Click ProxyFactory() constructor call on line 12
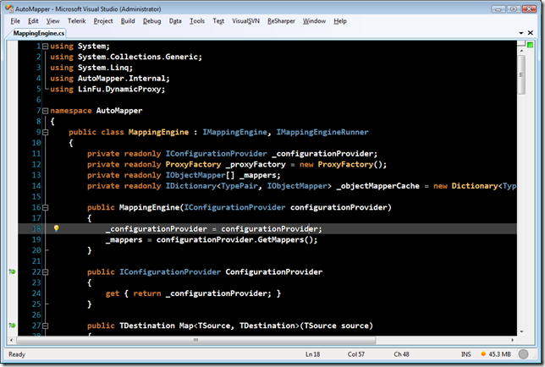Viewport: 545px width, 367px height. [350, 164]
